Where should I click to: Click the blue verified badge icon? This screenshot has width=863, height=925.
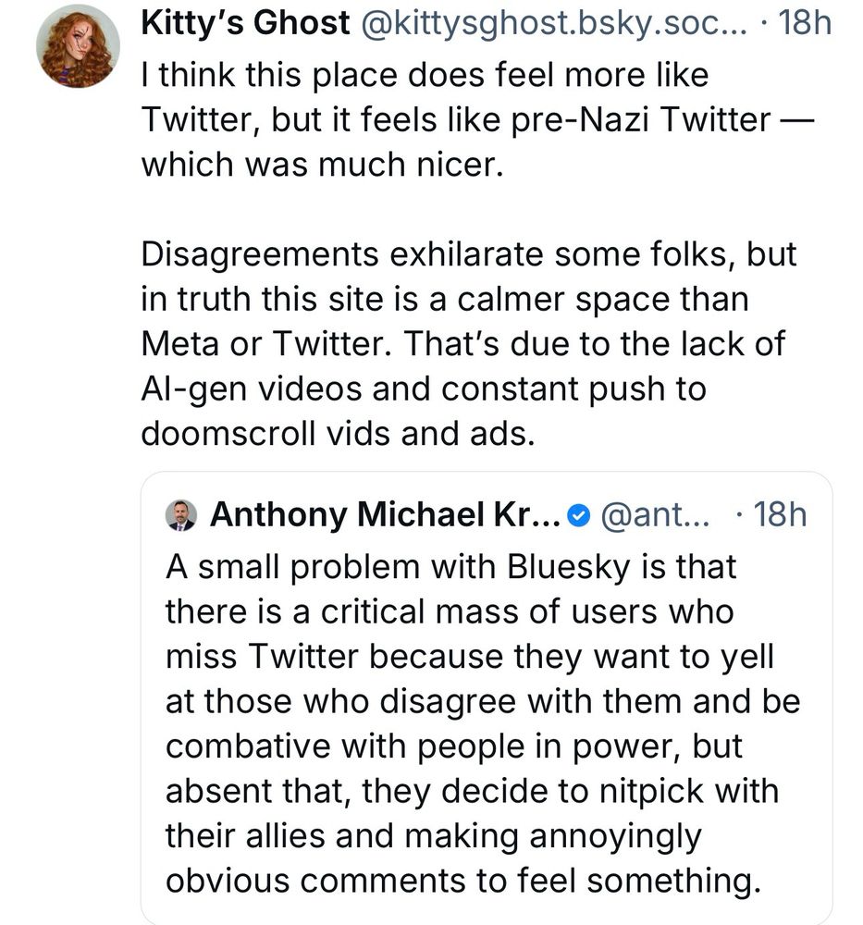pos(578,515)
